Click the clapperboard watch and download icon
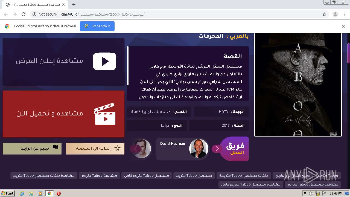Viewport: 350px width, 197px height. [x=105, y=114]
